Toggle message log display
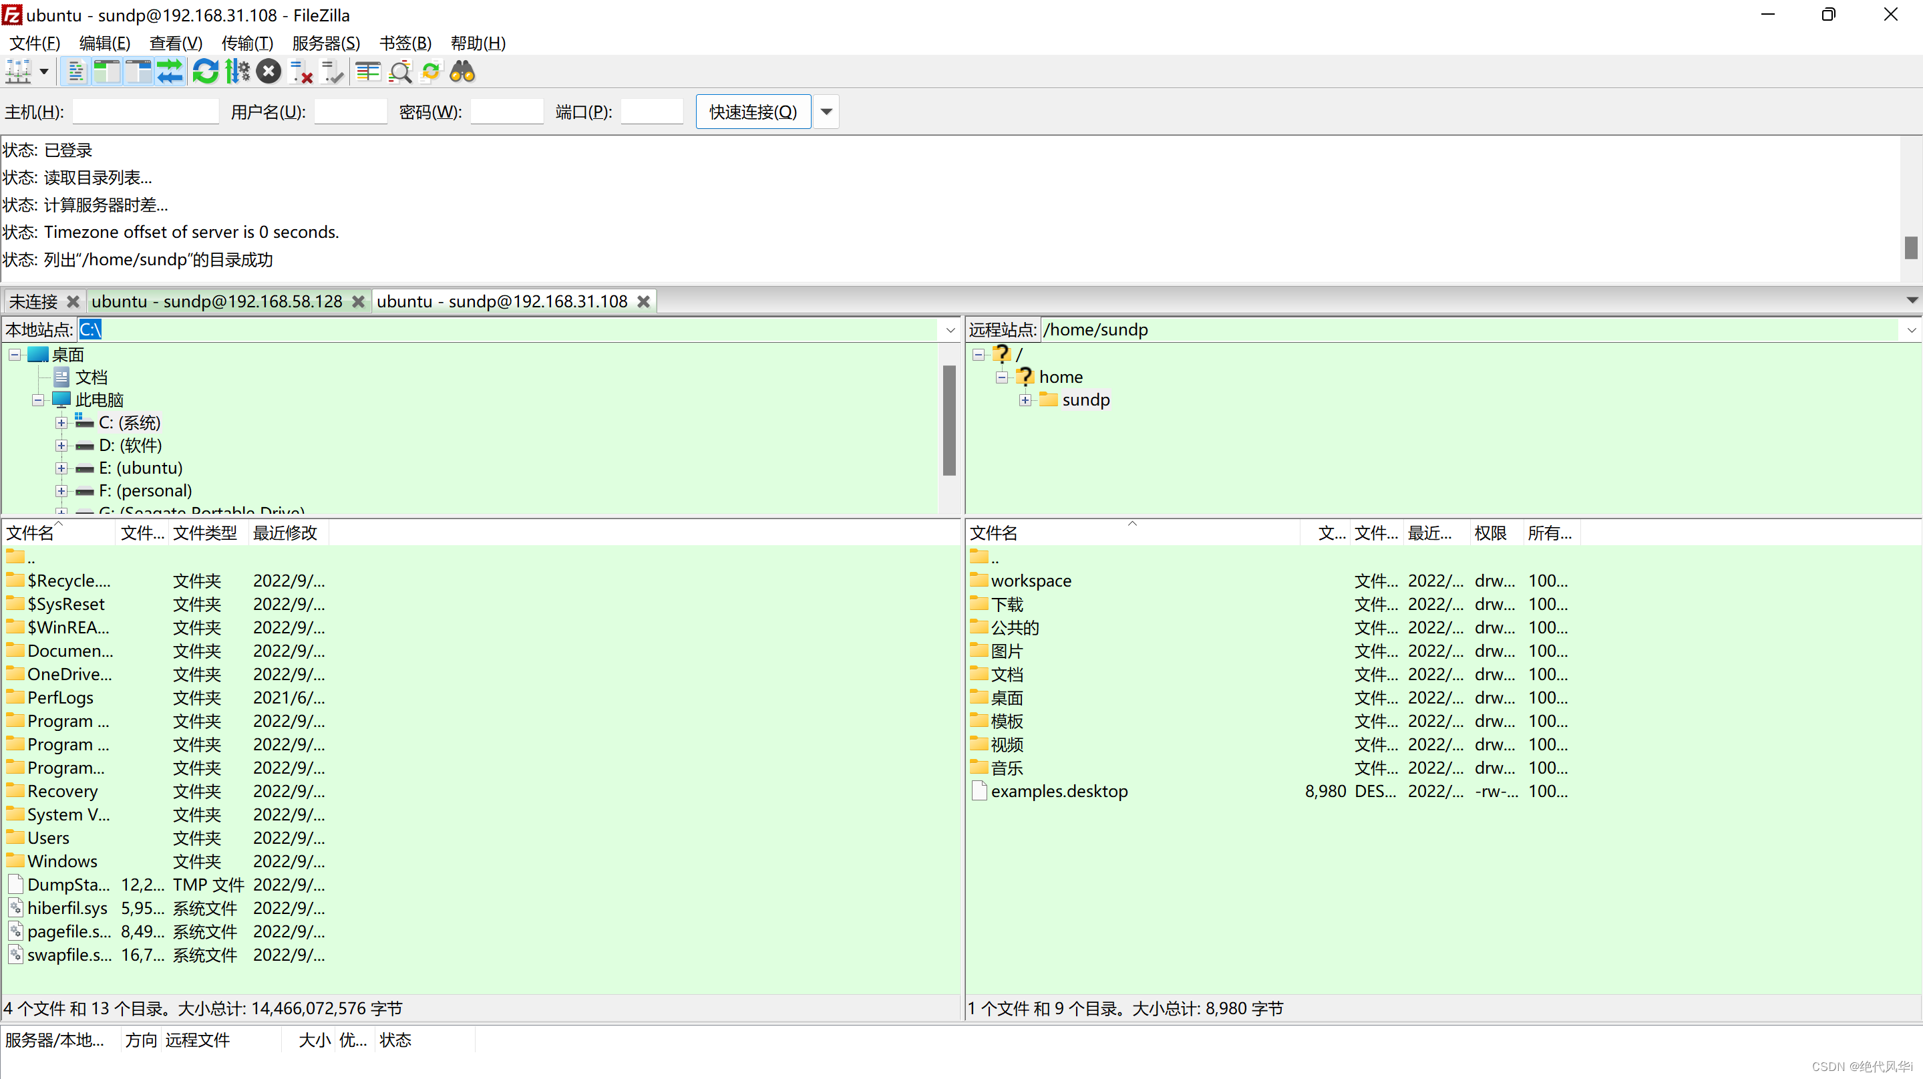 tap(75, 71)
